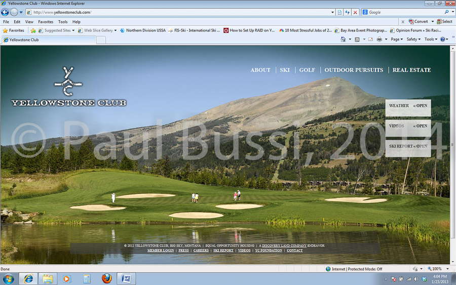Click the magnifier search icon
The width and height of the screenshot is (456, 285).
click(x=446, y=12)
